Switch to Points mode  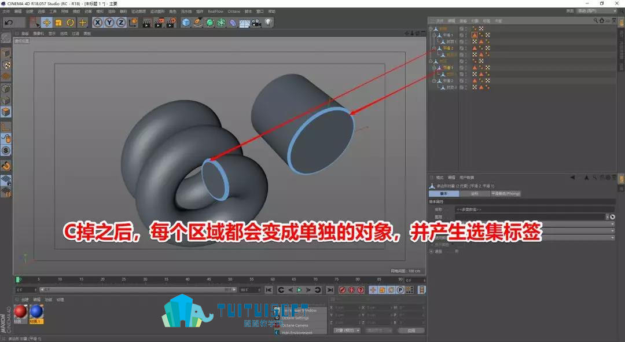(6, 89)
